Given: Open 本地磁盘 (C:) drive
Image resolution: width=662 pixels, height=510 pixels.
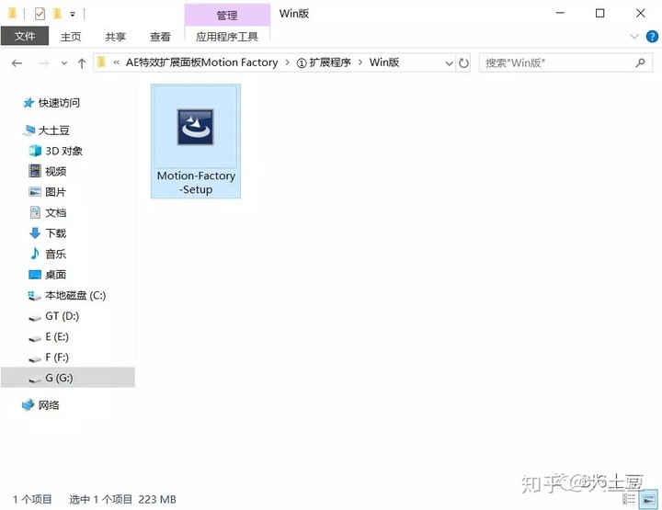Looking at the screenshot, I should point(75,295).
